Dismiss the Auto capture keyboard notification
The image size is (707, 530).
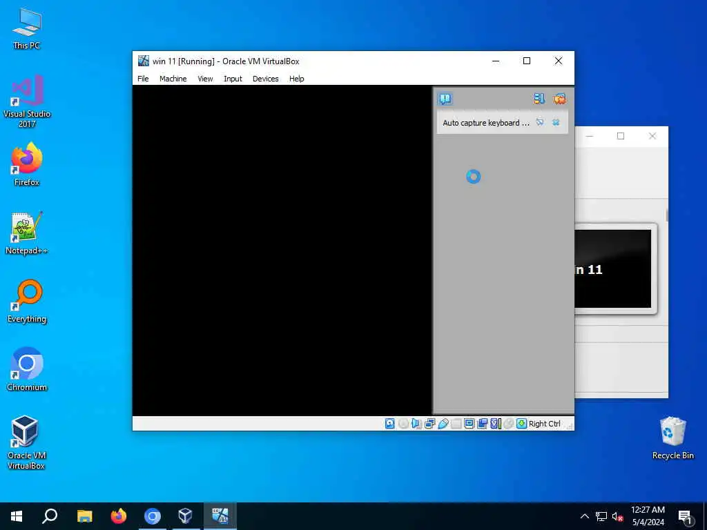(556, 122)
